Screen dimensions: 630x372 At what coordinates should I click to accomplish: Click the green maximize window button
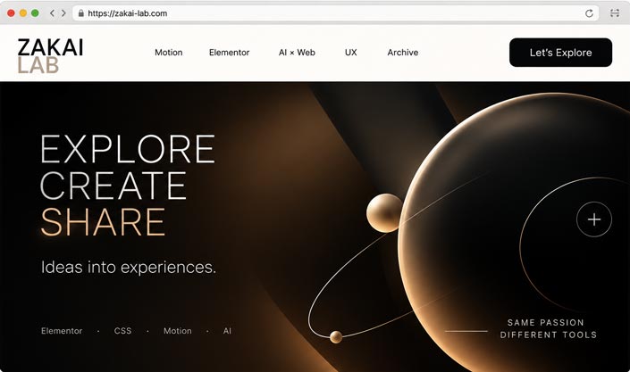[x=35, y=13]
